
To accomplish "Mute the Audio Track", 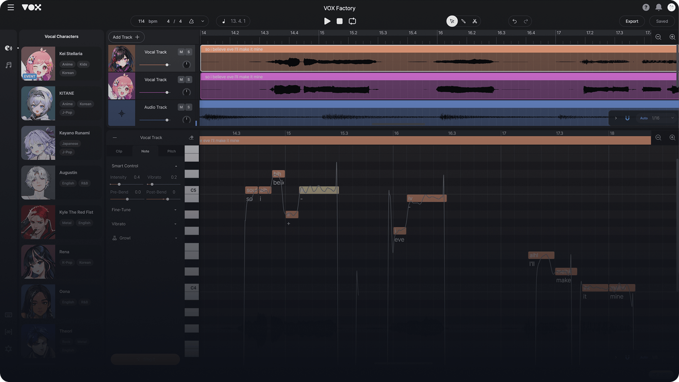I will (181, 107).
